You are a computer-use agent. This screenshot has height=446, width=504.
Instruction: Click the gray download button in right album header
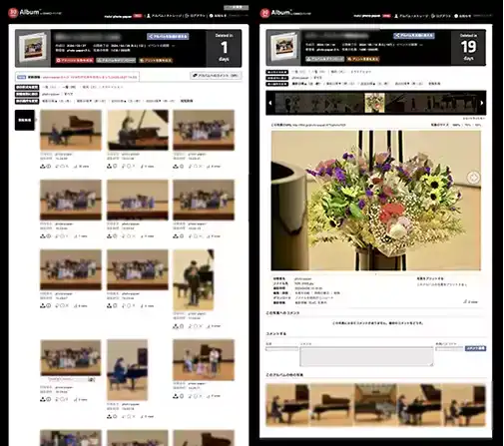(324, 59)
